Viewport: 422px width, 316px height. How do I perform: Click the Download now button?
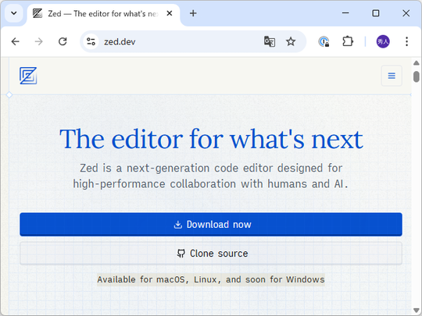click(x=211, y=225)
